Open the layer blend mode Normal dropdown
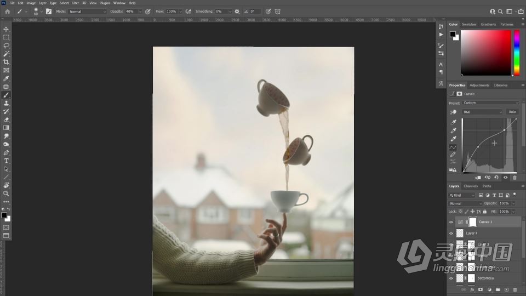 pyautogui.click(x=465, y=203)
